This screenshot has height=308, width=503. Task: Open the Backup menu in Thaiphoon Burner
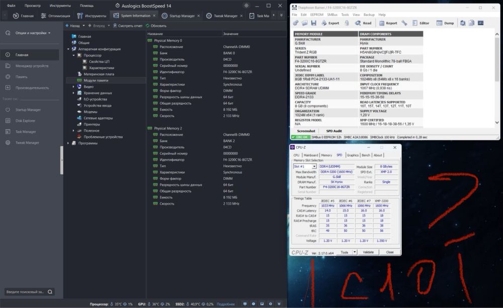tap(369, 15)
